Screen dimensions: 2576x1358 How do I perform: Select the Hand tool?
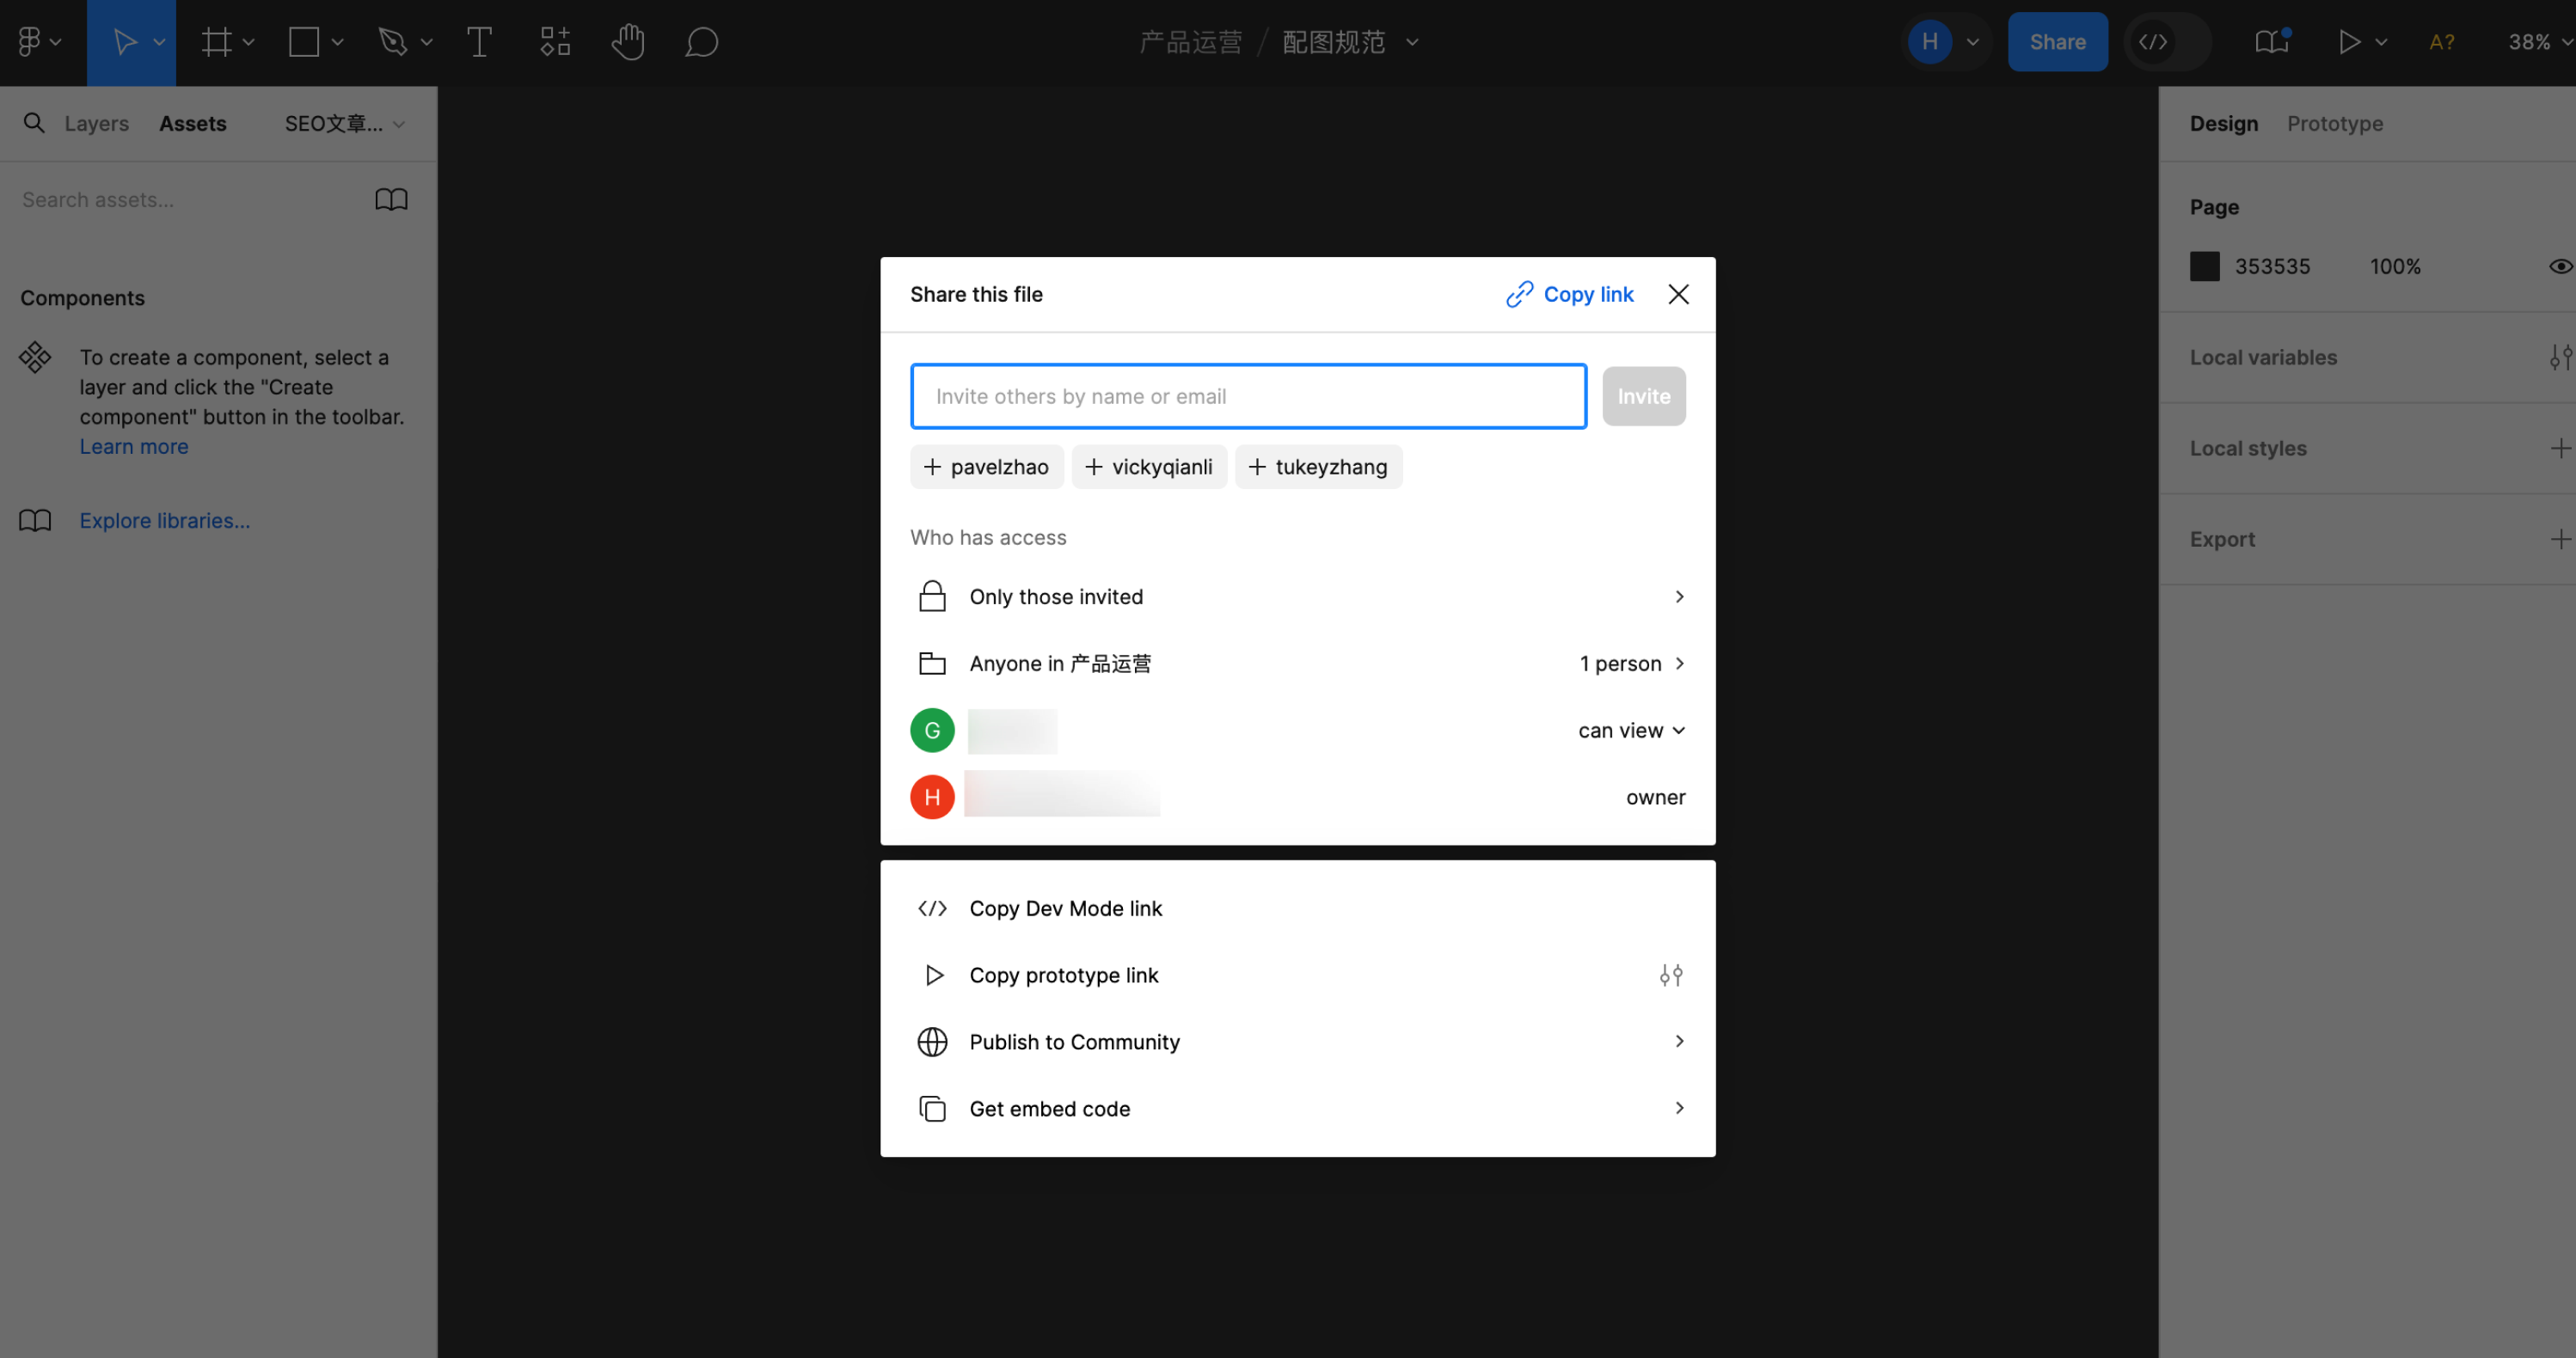628,42
